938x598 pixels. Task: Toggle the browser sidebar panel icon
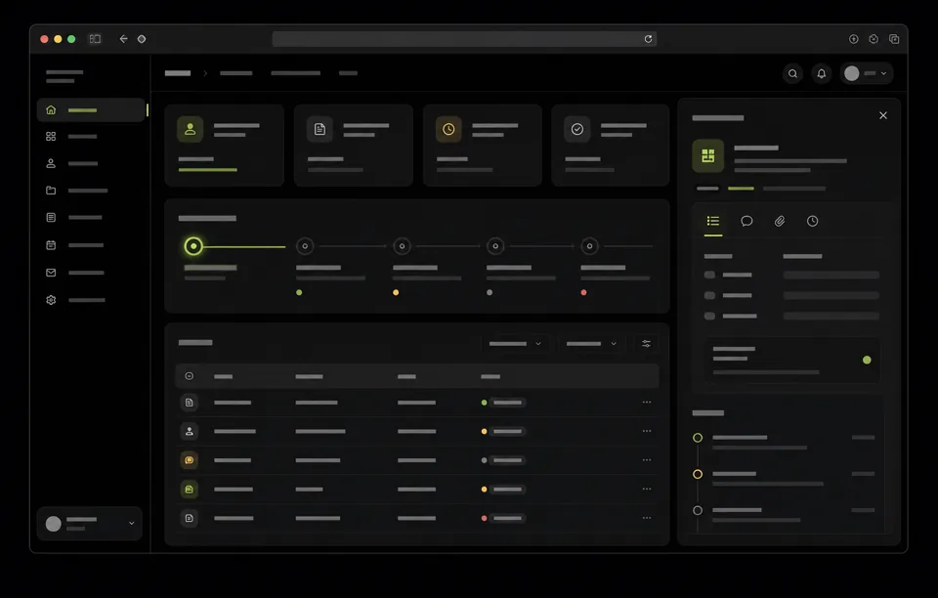click(95, 39)
